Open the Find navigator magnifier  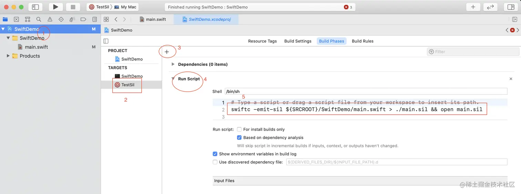pos(39,19)
